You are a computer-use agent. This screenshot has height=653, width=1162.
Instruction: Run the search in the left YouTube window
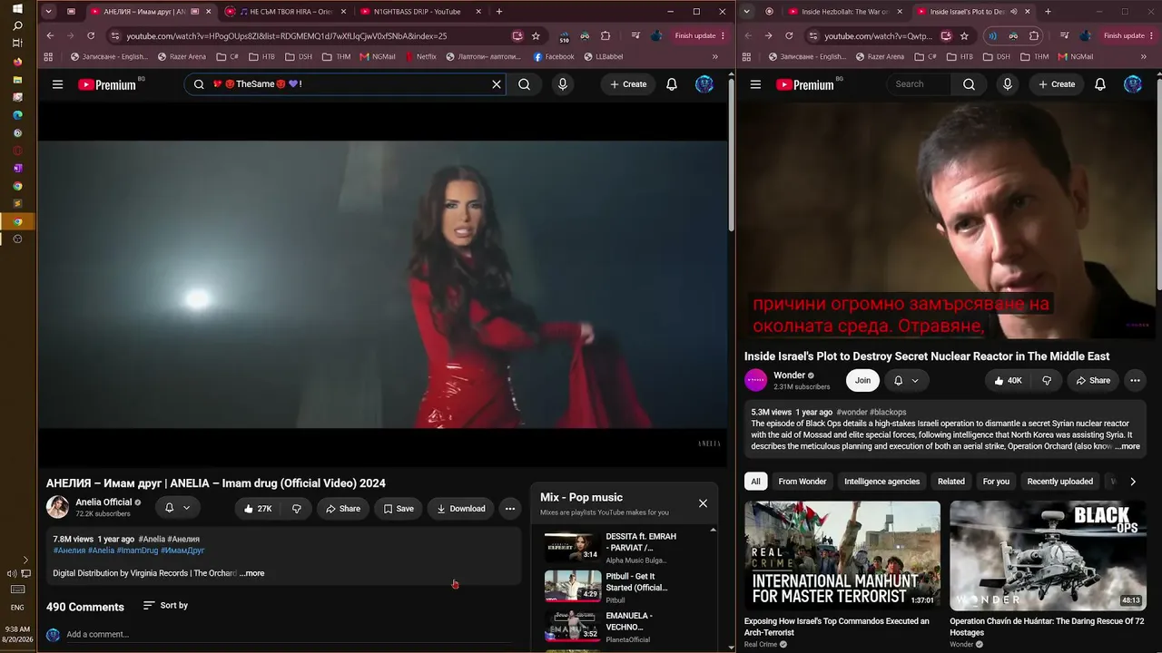pyautogui.click(x=525, y=84)
